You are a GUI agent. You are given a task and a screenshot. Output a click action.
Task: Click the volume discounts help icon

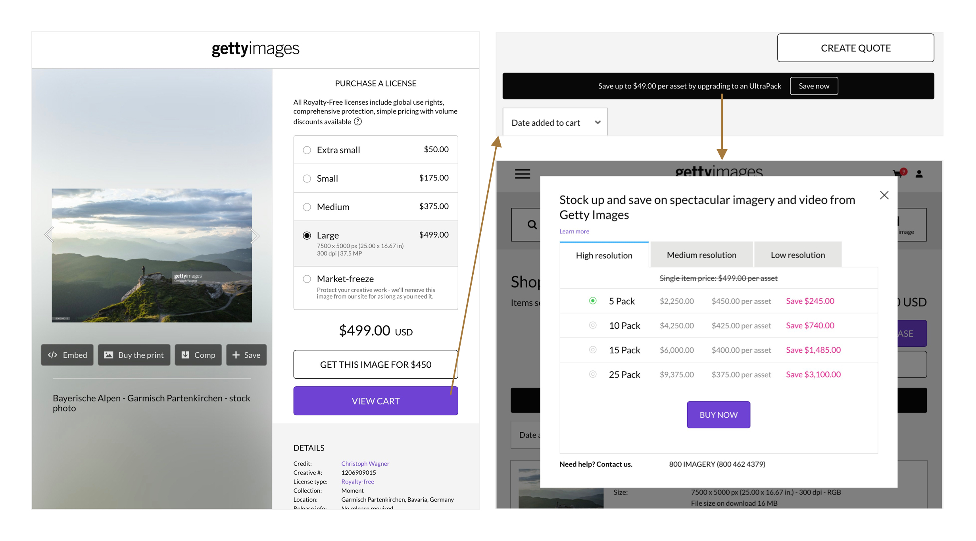[x=358, y=122]
